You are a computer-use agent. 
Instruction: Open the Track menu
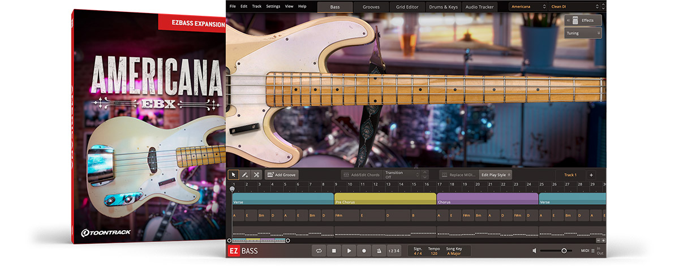pyautogui.click(x=257, y=6)
